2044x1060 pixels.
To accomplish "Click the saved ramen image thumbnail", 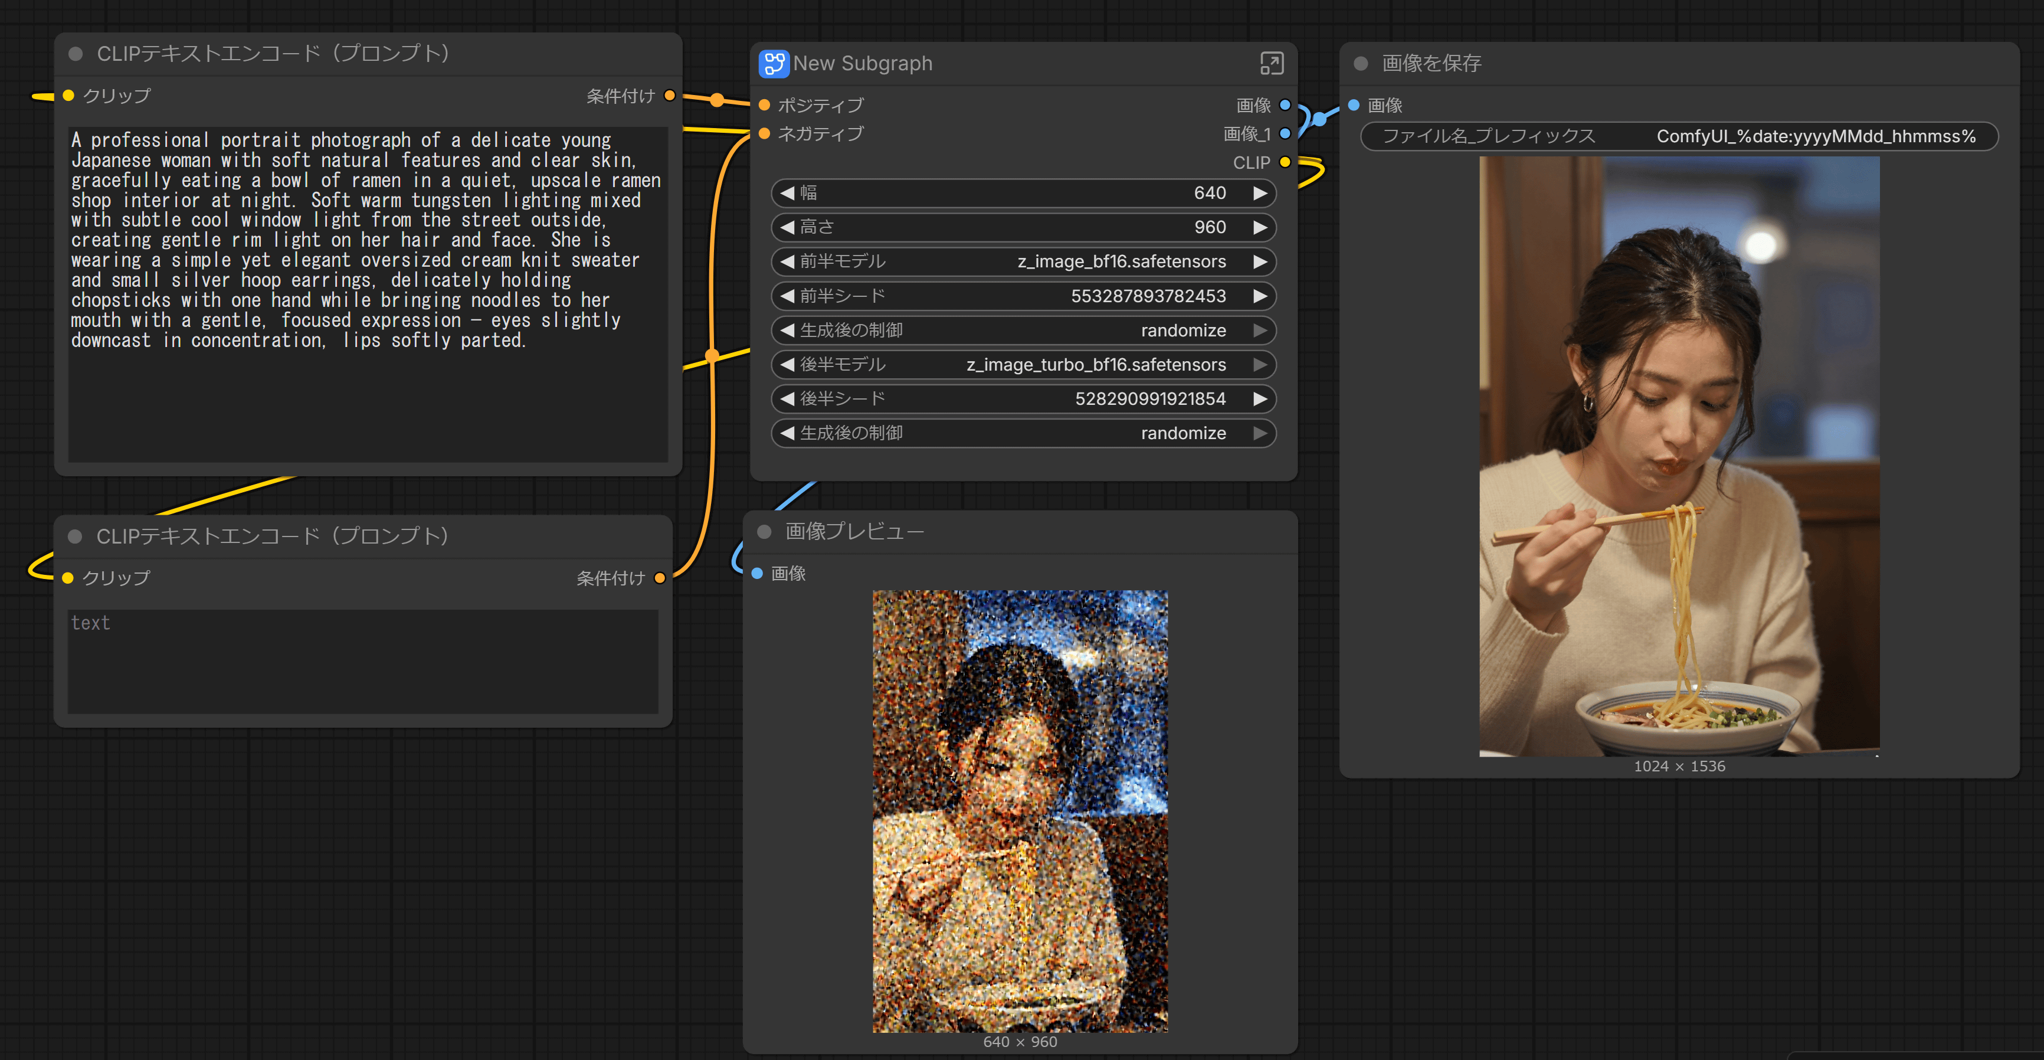I will (x=1679, y=456).
